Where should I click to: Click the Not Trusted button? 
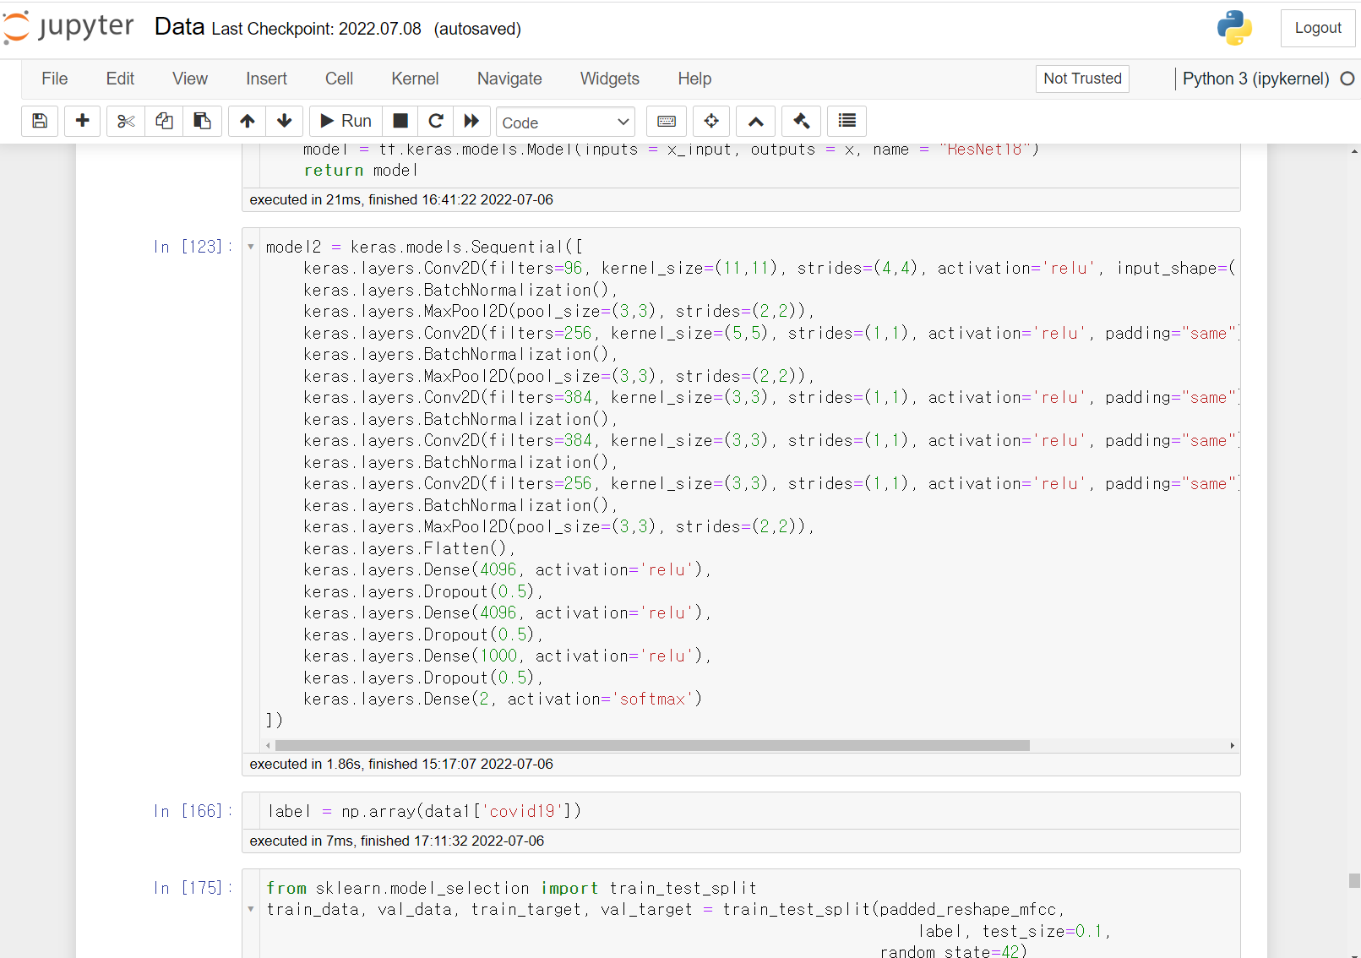tap(1082, 79)
